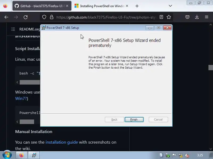Click the Firefox logo button at top-left

click(5, 6)
